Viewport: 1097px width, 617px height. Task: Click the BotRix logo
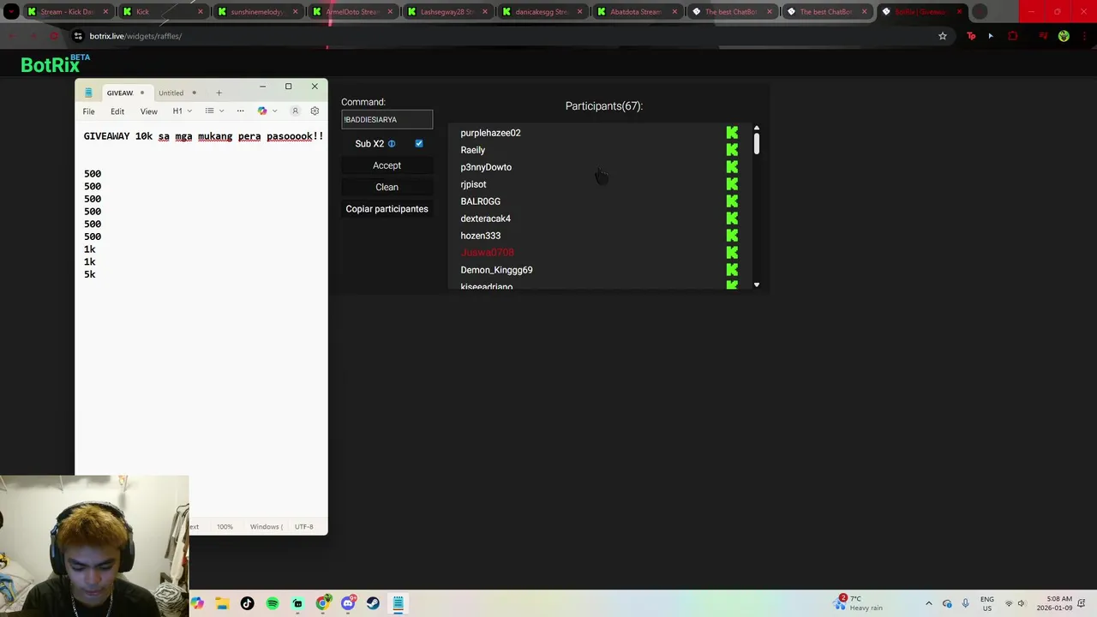[55, 63]
